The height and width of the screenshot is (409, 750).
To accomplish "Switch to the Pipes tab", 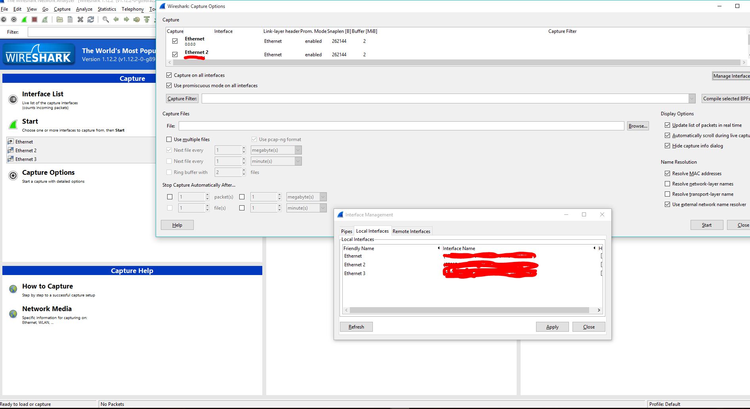I will [x=346, y=231].
